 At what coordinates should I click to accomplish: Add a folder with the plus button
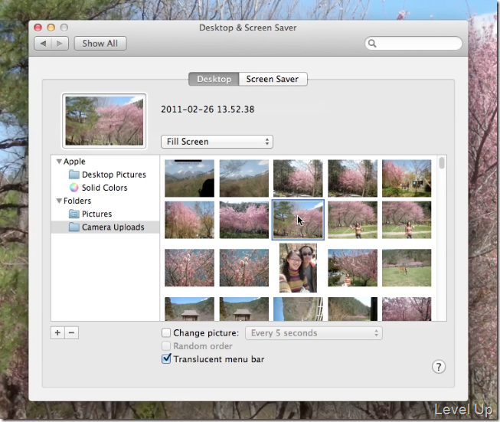57,332
